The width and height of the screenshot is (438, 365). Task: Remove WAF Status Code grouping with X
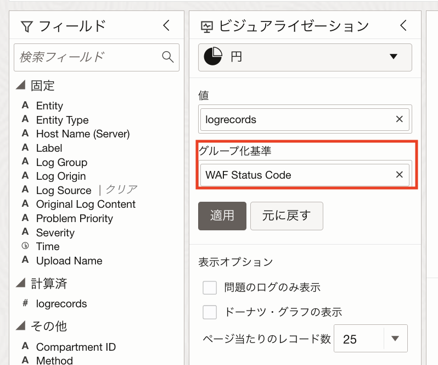[x=399, y=175]
